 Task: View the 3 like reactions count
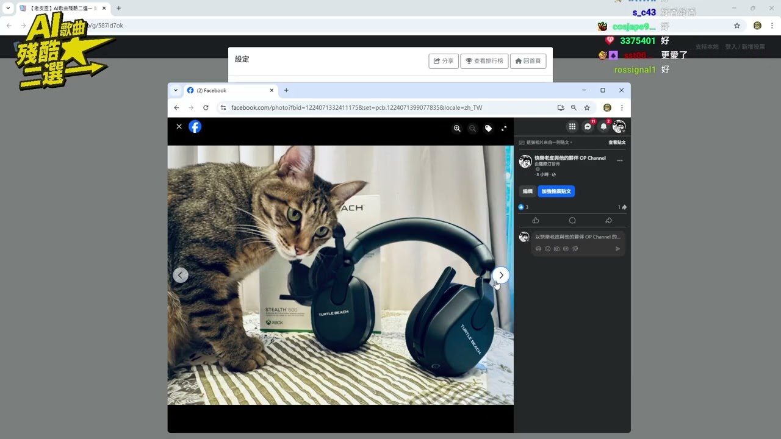[x=524, y=207]
